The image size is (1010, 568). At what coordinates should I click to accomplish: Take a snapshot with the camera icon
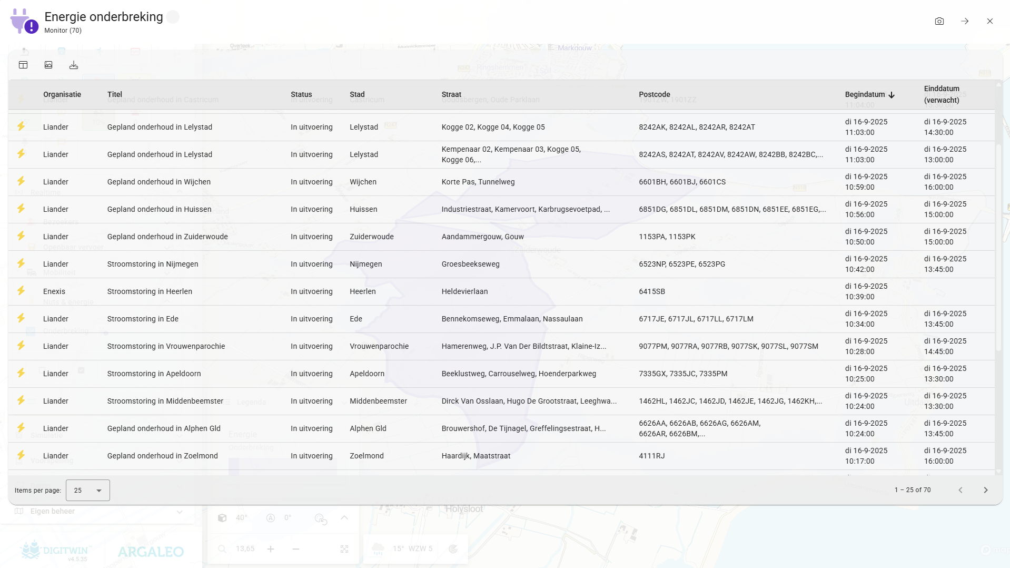coord(939,21)
